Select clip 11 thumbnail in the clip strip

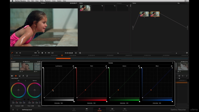click(26, 66)
